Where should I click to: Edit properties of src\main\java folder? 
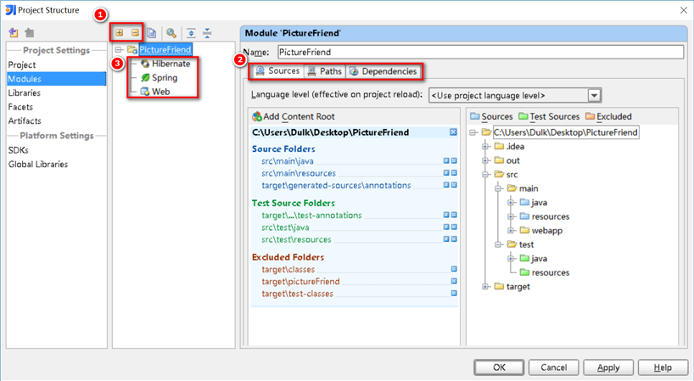446,161
